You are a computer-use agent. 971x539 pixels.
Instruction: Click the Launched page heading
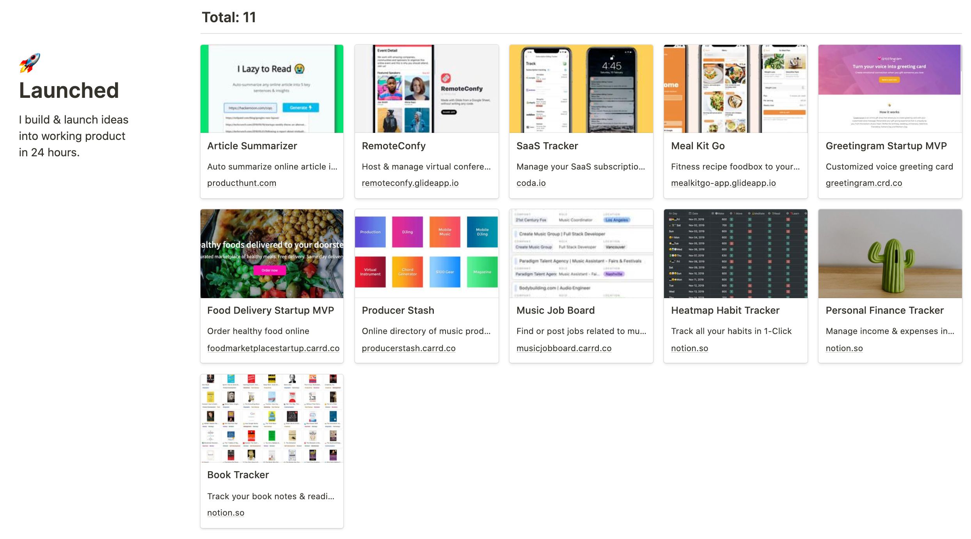coord(69,90)
